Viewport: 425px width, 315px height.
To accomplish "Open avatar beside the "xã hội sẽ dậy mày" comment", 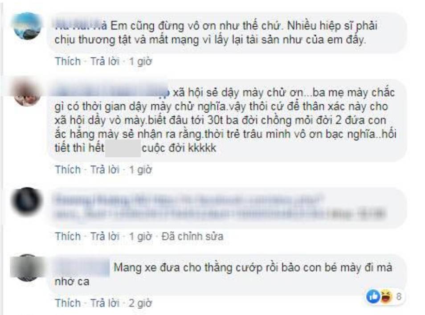I will [27, 93].
